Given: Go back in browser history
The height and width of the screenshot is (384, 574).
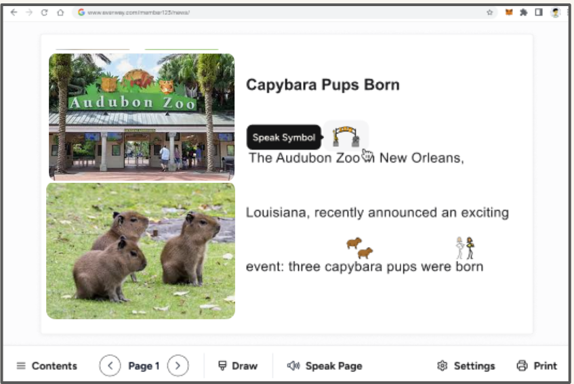Looking at the screenshot, I should pyautogui.click(x=14, y=12).
